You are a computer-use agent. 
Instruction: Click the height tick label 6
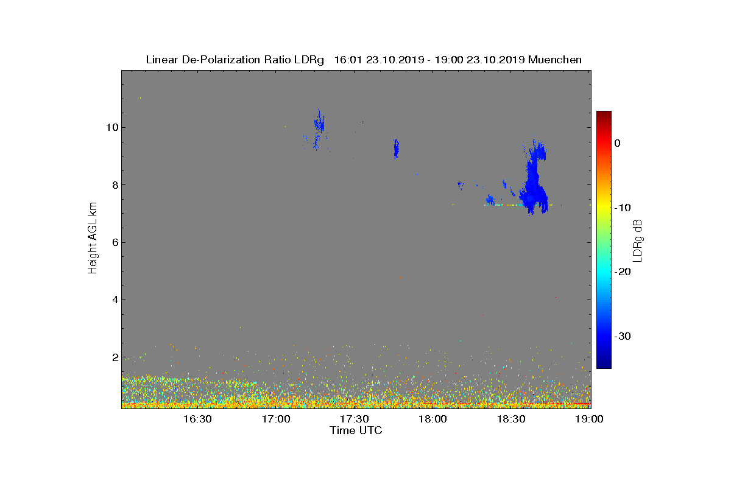114,242
